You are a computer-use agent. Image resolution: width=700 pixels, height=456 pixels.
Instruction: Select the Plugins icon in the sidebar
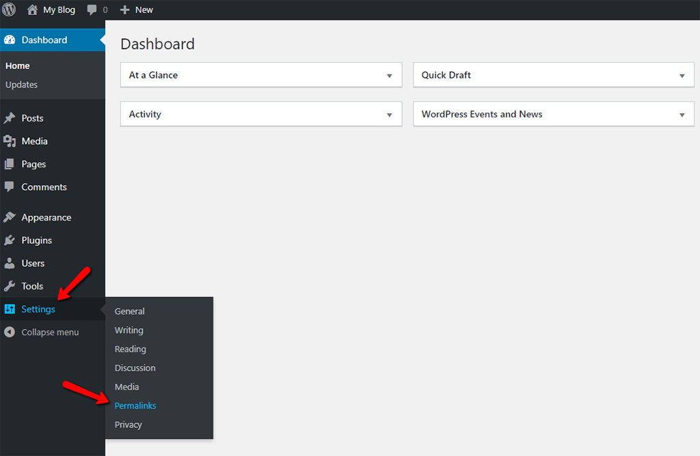(11, 240)
